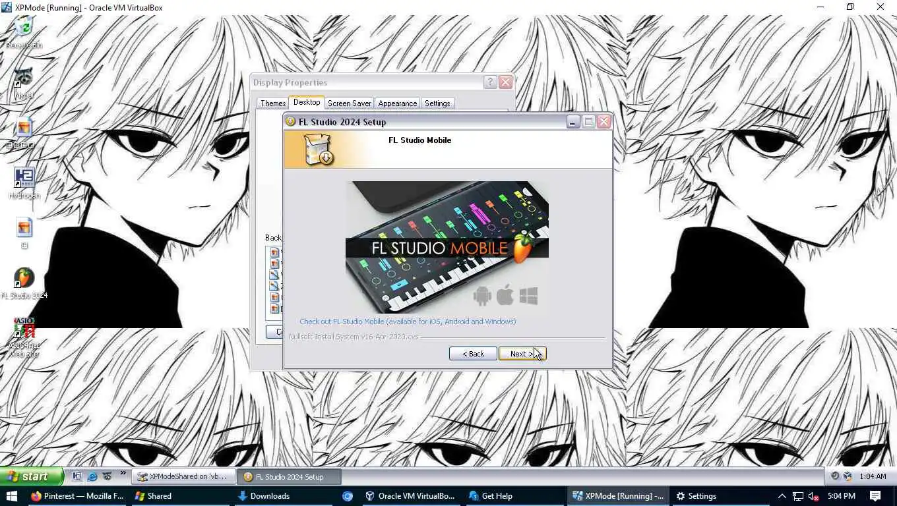Select the file icon below Mypal on the desktop
Image resolution: width=897 pixels, height=506 pixels.
(x=24, y=132)
